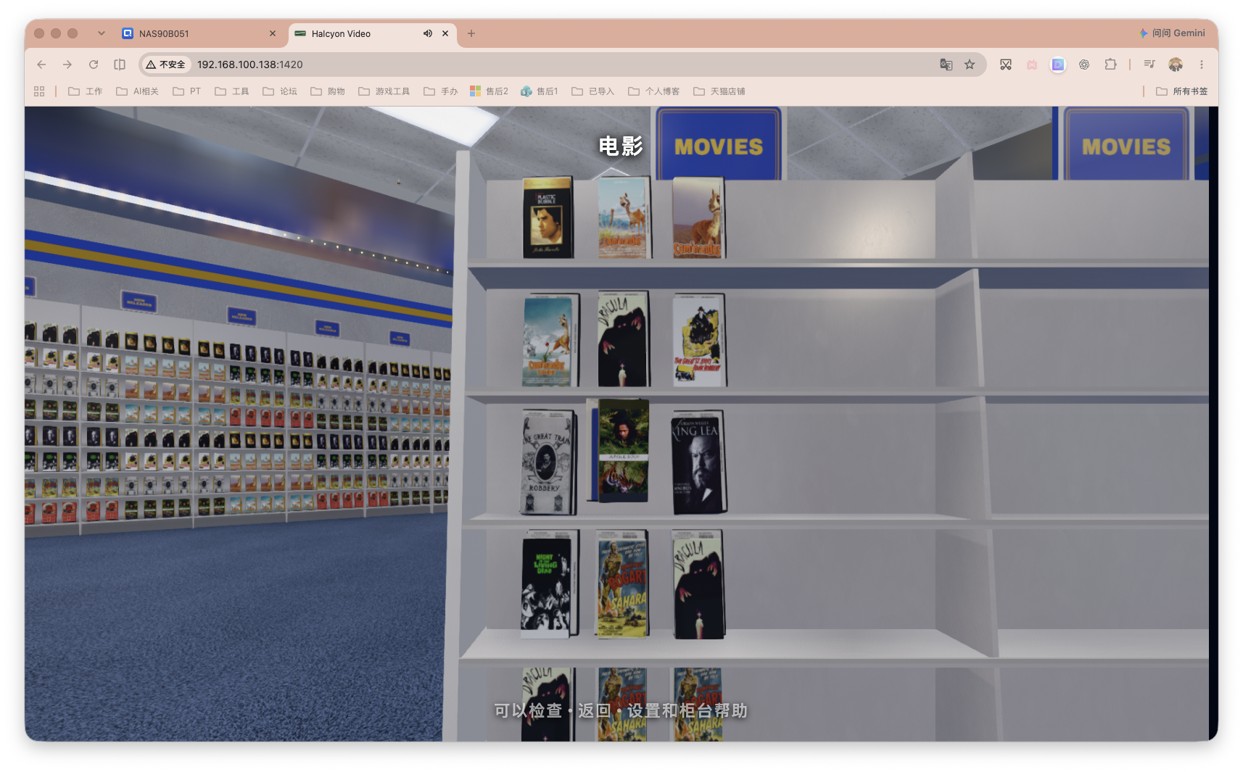Expand the 游戏工具 bookmark folder
Viewport: 1243px width, 772px height.
point(384,91)
